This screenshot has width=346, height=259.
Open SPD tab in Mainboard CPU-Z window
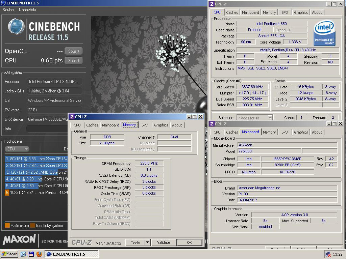[285, 132]
